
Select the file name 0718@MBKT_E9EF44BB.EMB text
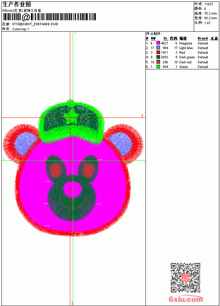click(35, 24)
